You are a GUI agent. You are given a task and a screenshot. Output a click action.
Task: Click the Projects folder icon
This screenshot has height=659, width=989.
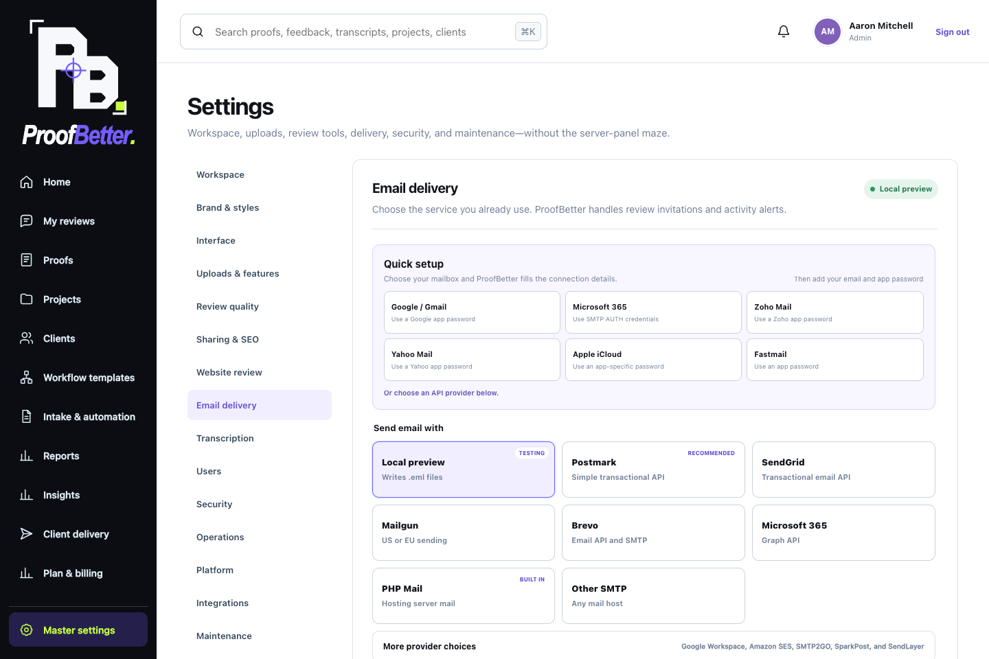click(x=27, y=299)
